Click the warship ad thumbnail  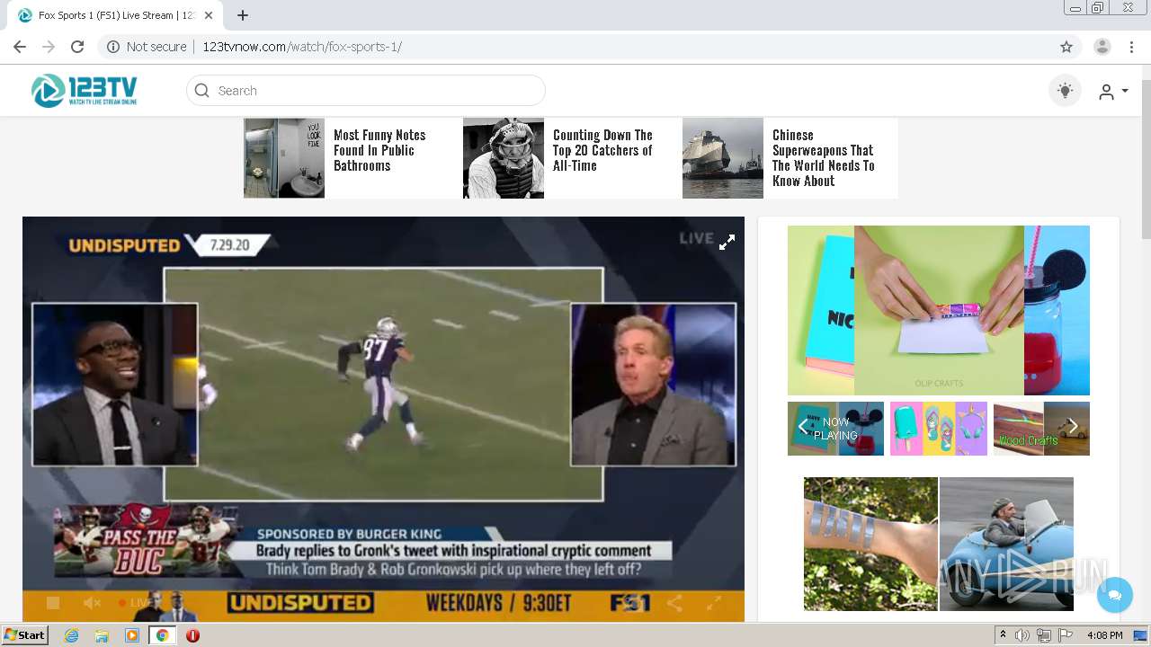tap(723, 158)
